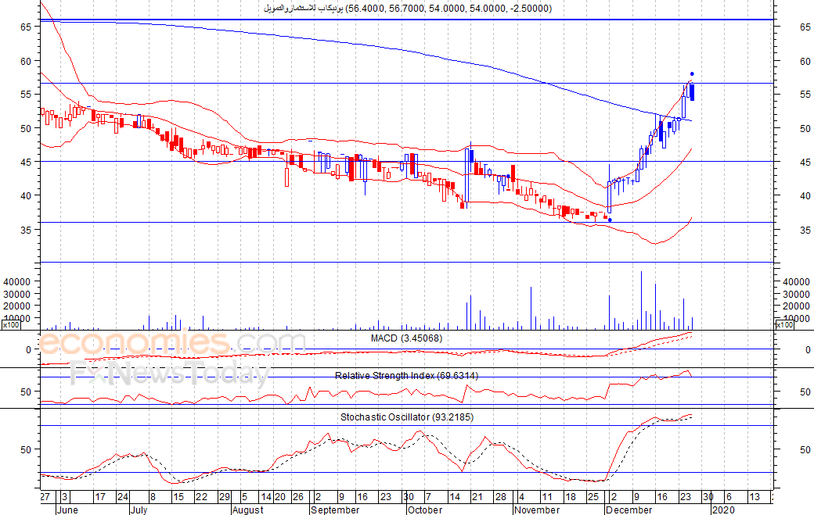Click the August month label
The width and height of the screenshot is (814, 515).
coord(247,510)
